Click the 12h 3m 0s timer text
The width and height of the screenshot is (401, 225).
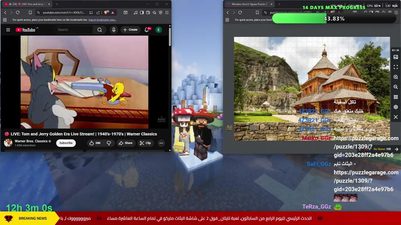click(29, 208)
